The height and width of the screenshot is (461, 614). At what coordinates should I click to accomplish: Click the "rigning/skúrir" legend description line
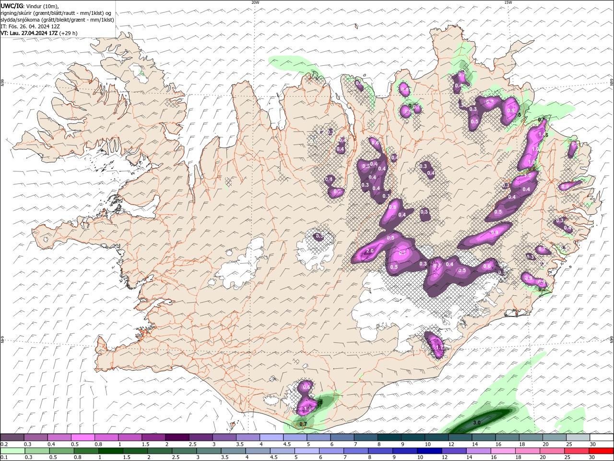pos(56,13)
